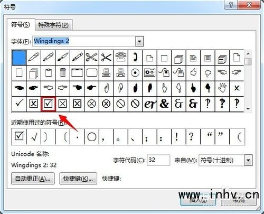This screenshot has height=214, width=264.
Task: Open 快捷键 shortcut key button
Action: [78, 179]
